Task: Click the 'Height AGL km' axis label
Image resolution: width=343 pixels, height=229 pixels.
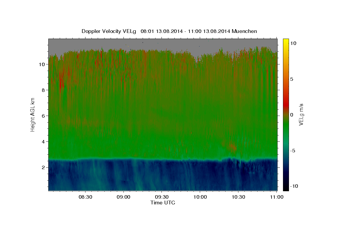Action: click(x=33, y=114)
